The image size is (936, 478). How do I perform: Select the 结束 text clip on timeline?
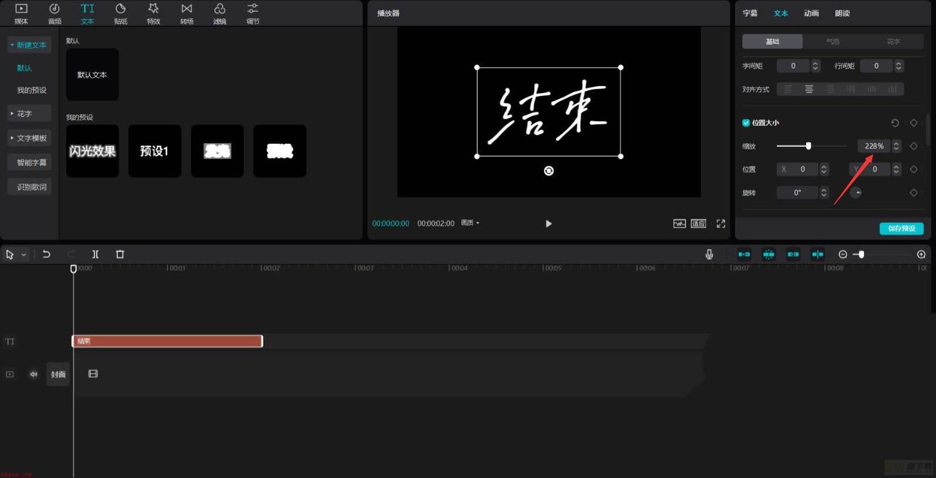point(167,341)
